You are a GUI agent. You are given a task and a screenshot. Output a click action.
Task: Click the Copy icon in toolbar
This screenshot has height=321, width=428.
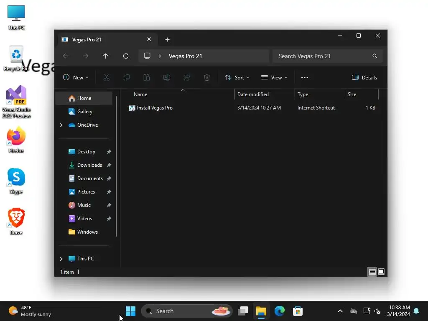pos(127,77)
